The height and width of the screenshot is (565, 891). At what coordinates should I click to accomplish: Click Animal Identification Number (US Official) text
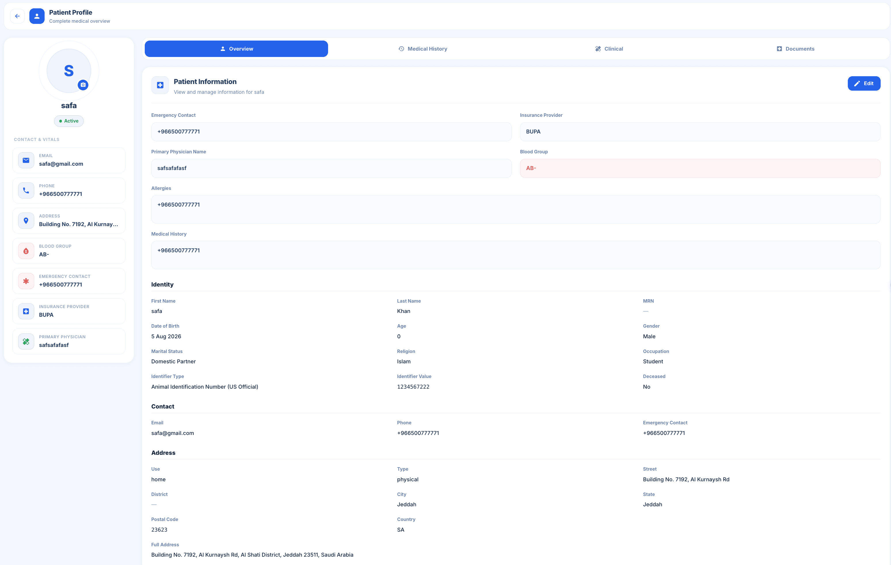click(205, 387)
